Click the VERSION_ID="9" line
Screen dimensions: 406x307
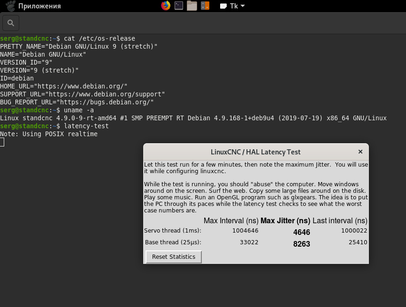(26, 63)
